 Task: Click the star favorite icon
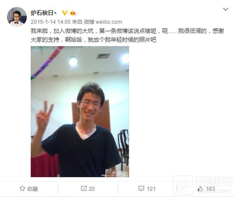22,188
